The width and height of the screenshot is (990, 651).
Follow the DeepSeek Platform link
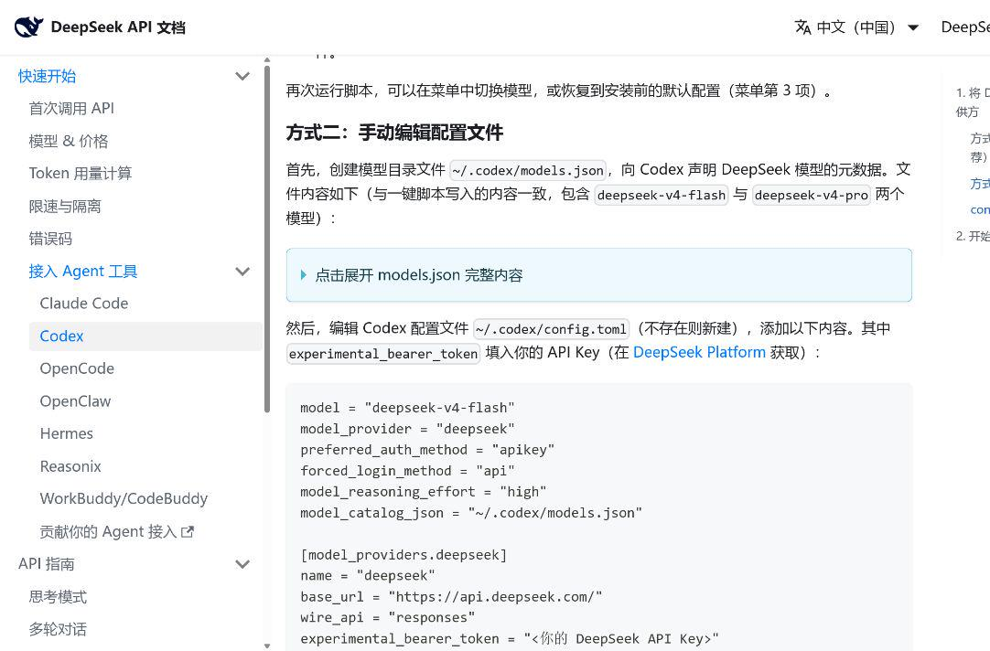click(x=699, y=352)
